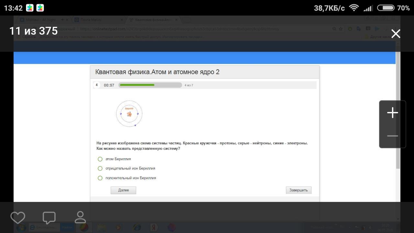
Task: Open Yandex browser from the taskbar
Action: click(154, 227)
